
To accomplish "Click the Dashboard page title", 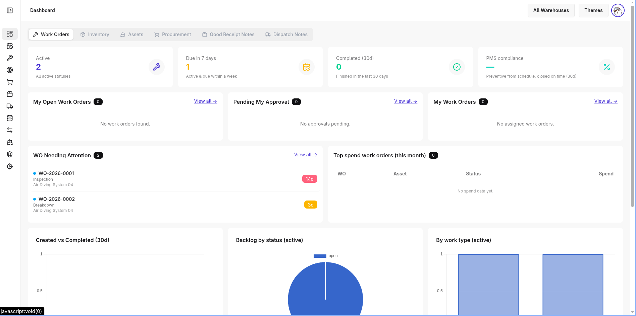I will click(43, 10).
